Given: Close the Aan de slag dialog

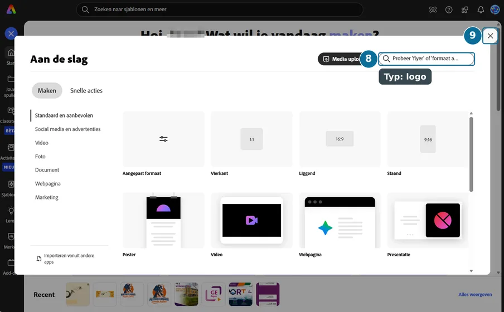Looking at the screenshot, I should 490,36.
